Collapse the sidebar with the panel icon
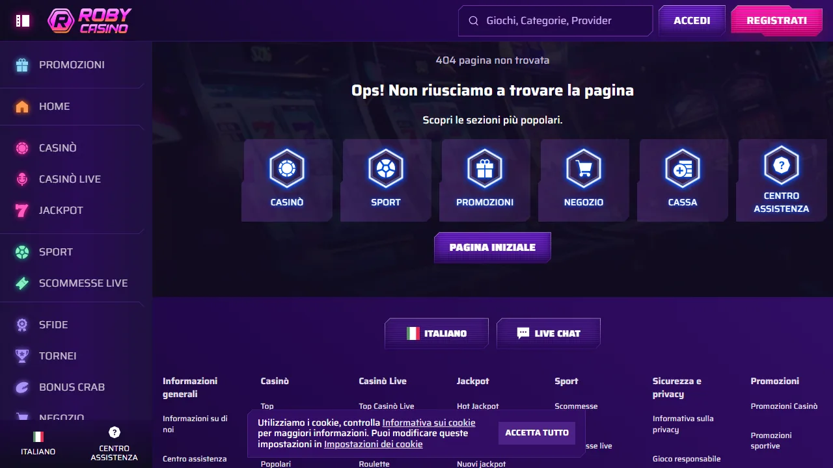The width and height of the screenshot is (833, 468). point(23,21)
